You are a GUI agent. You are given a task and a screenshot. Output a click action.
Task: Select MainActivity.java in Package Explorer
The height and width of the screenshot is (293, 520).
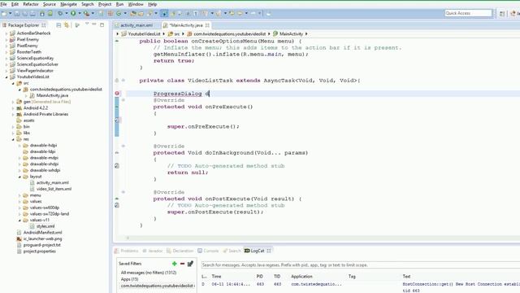52,96
